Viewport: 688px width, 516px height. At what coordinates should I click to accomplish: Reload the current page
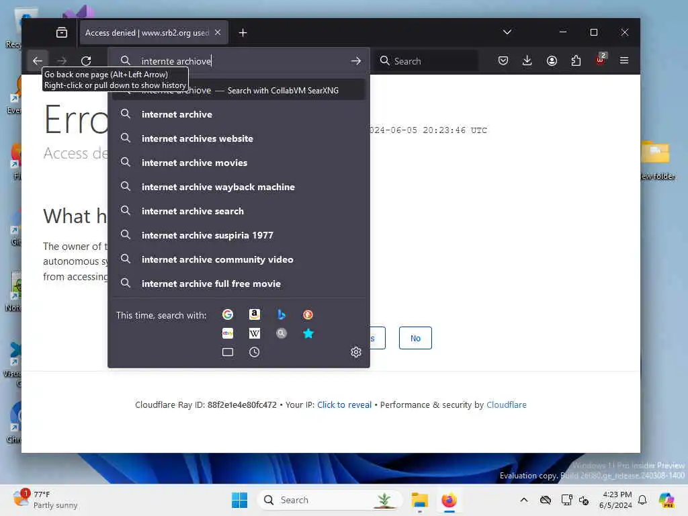pos(86,60)
